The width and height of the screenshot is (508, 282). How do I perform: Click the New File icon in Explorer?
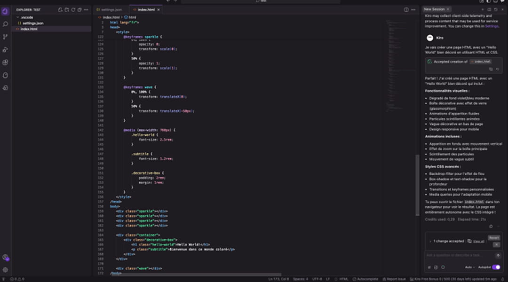[60, 9]
